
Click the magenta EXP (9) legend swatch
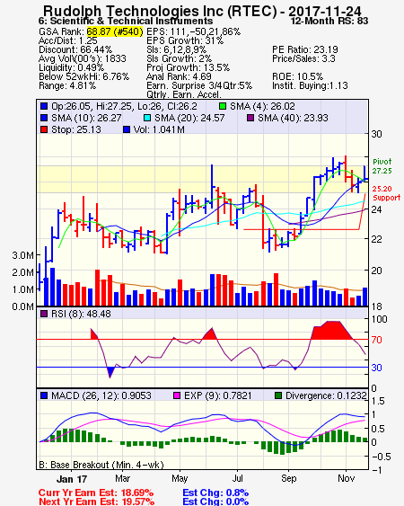(x=177, y=395)
